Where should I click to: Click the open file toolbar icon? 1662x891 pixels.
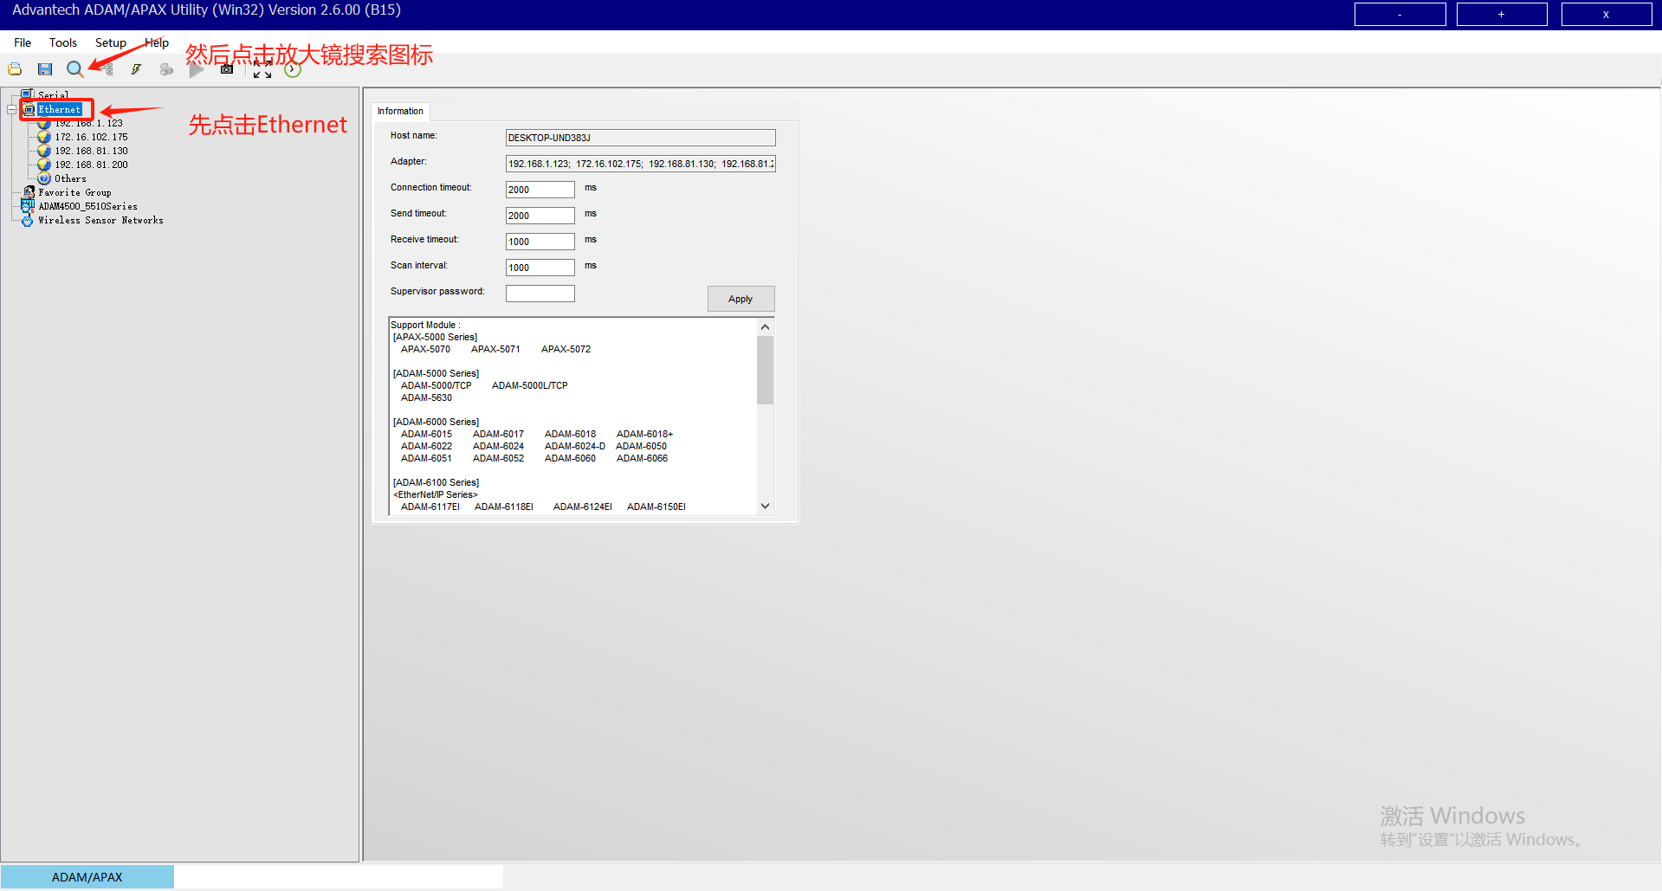[15, 69]
